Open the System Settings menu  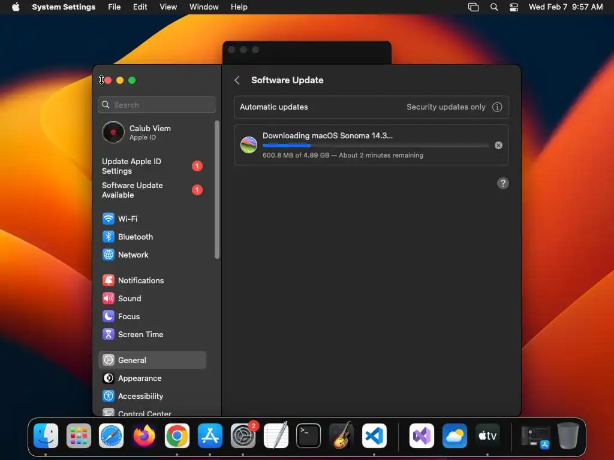coord(64,7)
